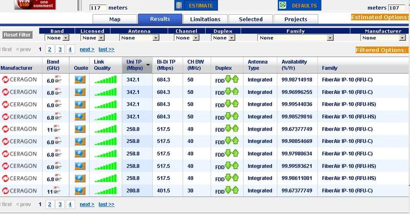This screenshot has height=214, width=410.
Task: Open the Antenna filter dropdown
Action: (139, 38)
